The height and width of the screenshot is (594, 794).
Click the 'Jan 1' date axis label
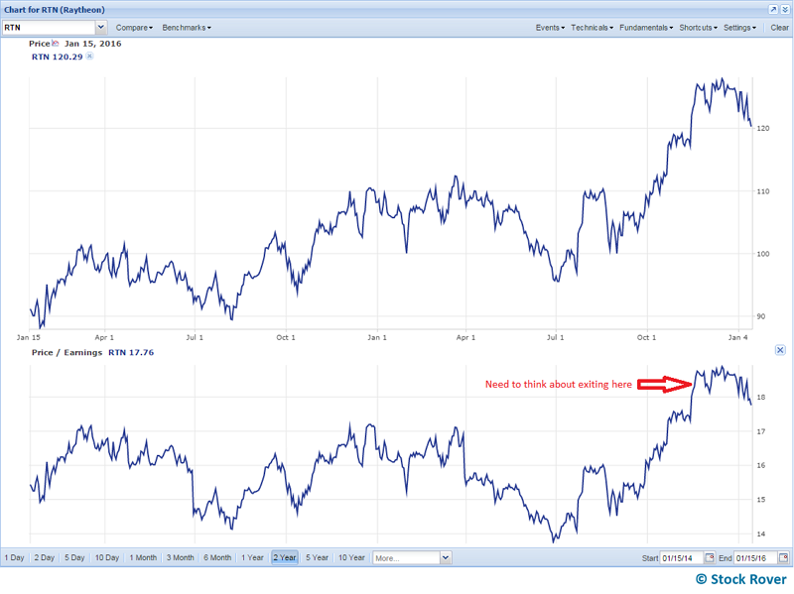click(x=377, y=337)
